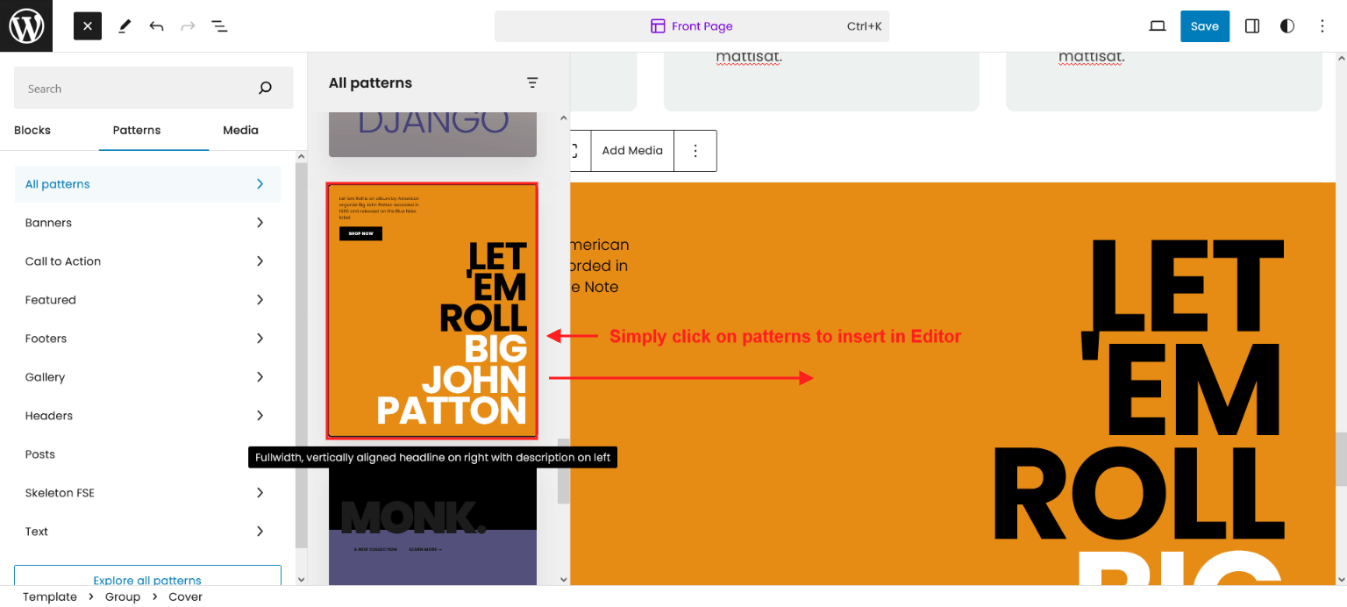This screenshot has width=1347, height=607.
Task: Open the Document Overview list view
Action: 219,26
